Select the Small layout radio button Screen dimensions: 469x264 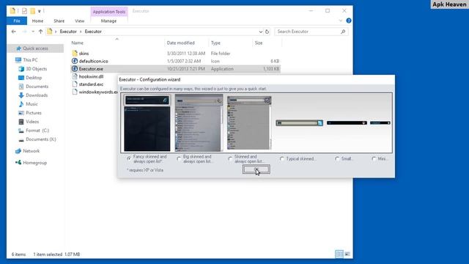337,158
